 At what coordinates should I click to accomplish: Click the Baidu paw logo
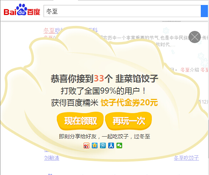(x=22, y=10)
